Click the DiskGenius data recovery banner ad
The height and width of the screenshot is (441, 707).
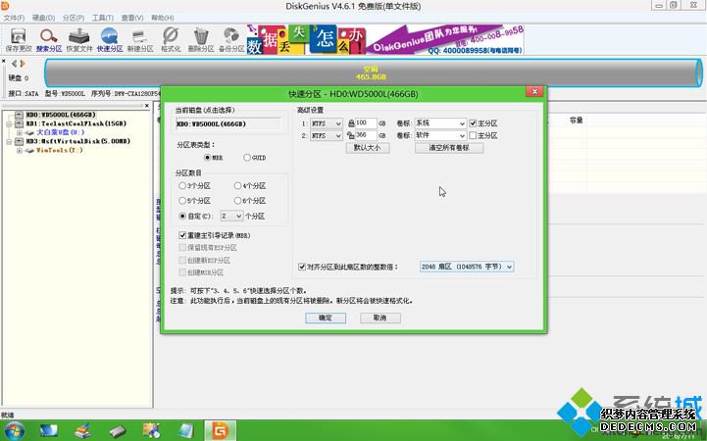click(x=385, y=39)
